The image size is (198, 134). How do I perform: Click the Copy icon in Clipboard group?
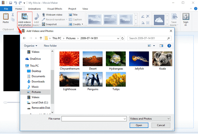13,20
